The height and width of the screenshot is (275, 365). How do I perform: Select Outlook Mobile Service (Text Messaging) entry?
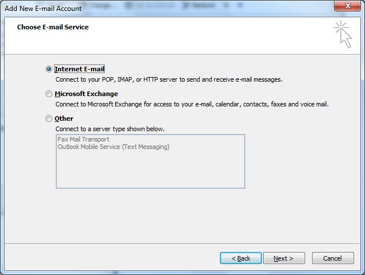point(113,147)
